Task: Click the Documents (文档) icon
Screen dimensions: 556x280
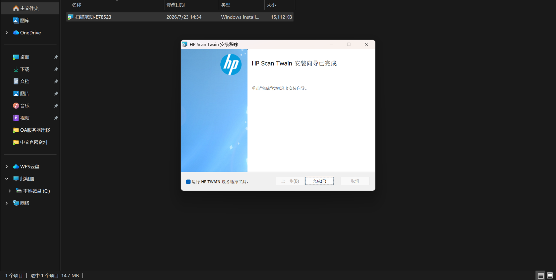Action: 16,81
